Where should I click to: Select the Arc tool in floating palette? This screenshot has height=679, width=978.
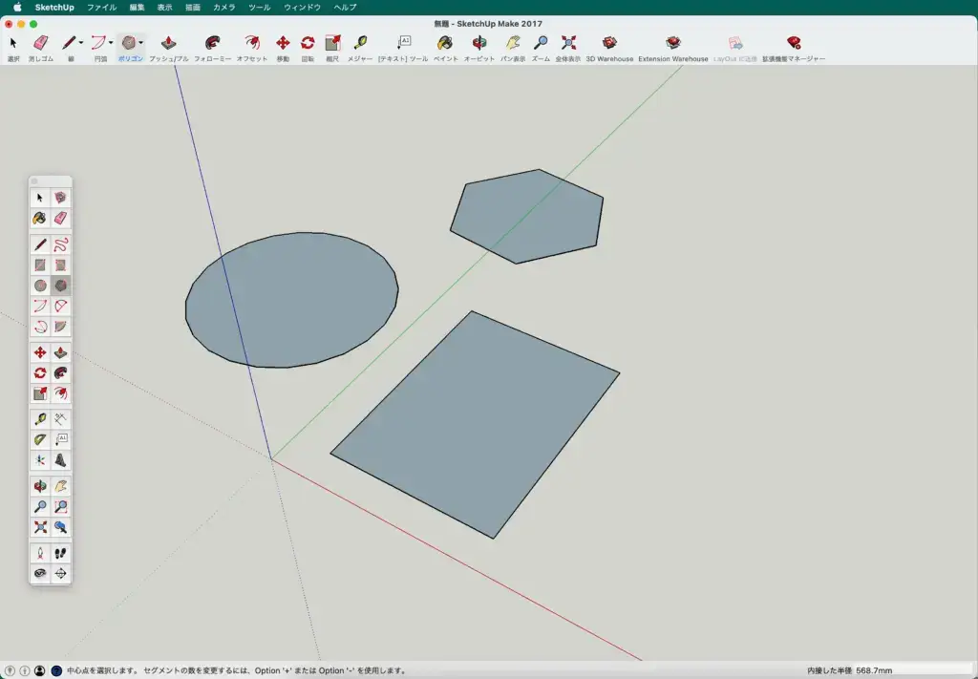click(x=40, y=307)
